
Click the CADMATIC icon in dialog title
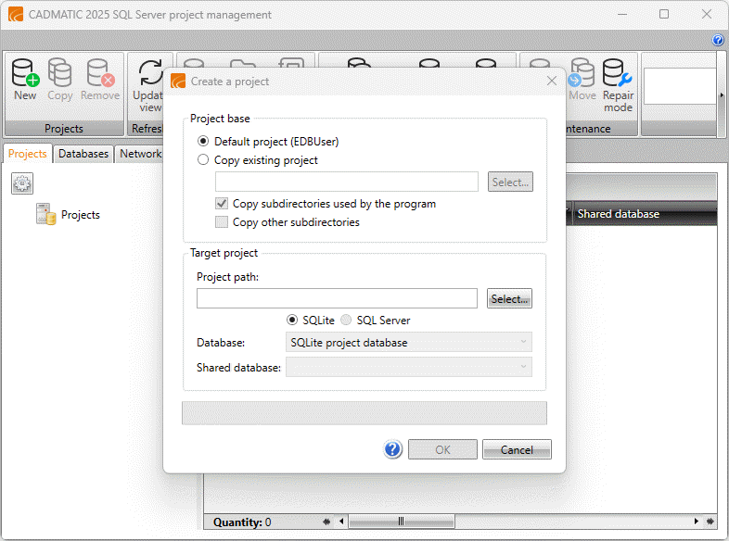coord(178,81)
